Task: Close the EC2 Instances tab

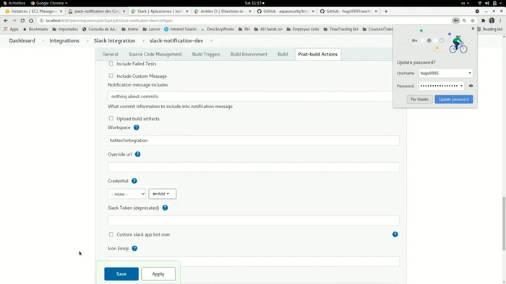Action: 61,12
